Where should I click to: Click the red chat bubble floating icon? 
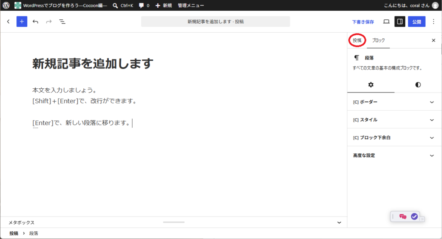click(403, 217)
